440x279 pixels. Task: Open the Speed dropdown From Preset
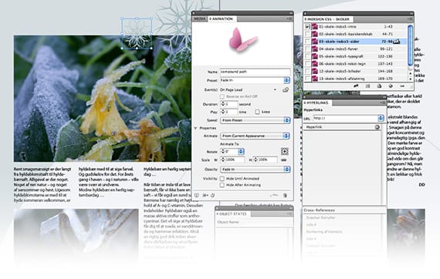[255, 120]
